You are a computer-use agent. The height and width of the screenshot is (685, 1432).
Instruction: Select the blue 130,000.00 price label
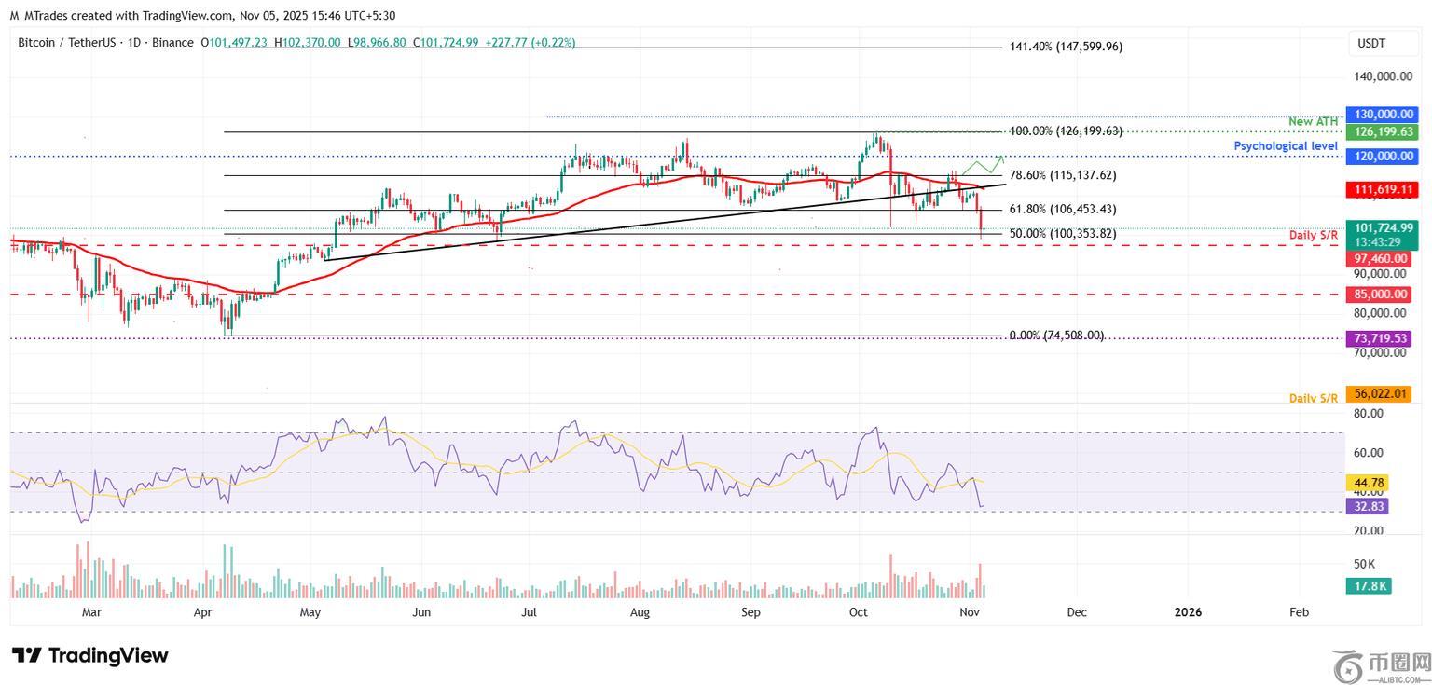pos(1378,115)
